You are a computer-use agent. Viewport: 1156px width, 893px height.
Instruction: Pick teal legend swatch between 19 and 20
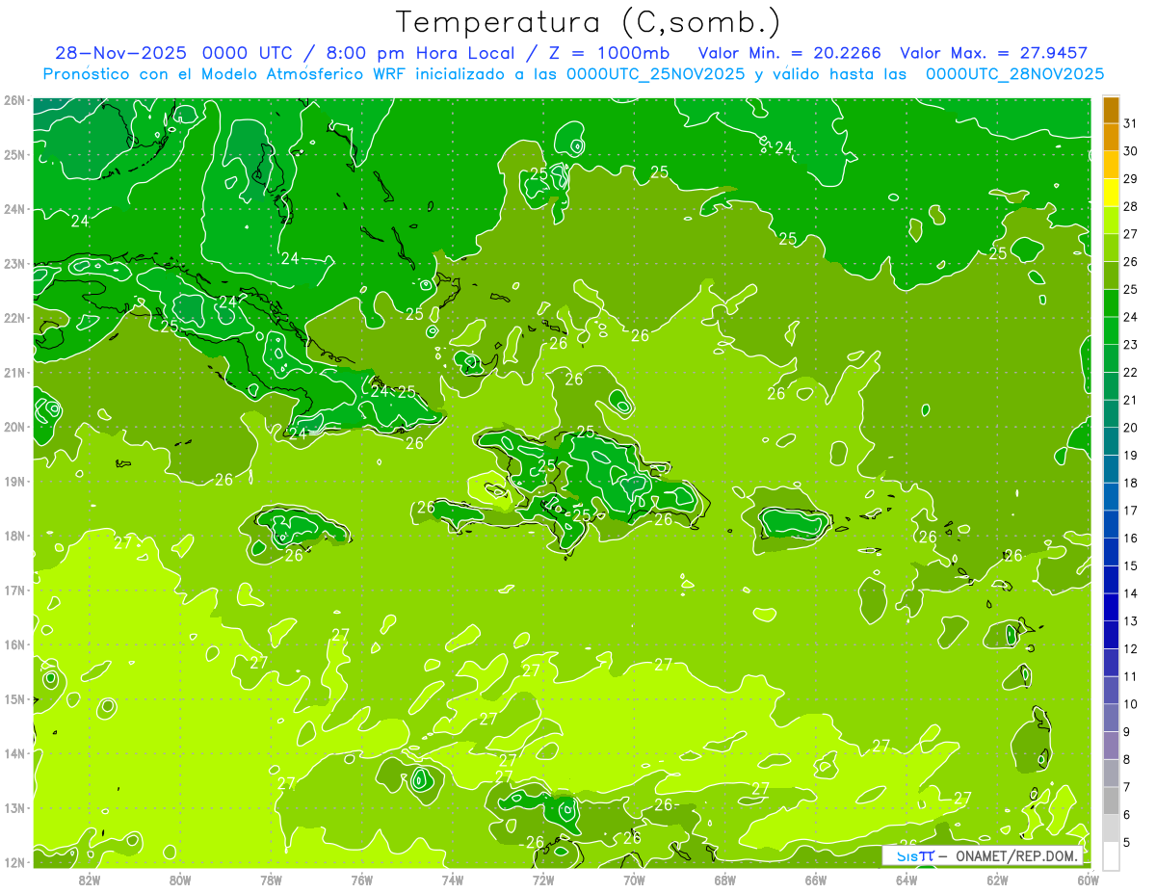click(x=1111, y=441)
